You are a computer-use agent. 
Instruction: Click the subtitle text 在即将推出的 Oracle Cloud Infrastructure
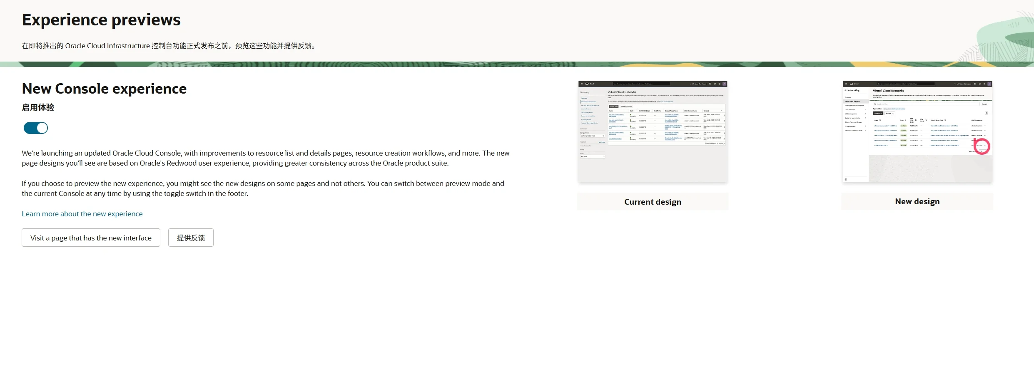click(x=169, y=46)
